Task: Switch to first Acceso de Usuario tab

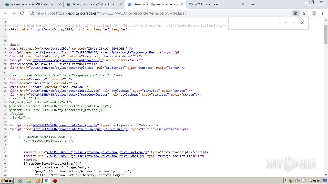Action: tap(32, 4)
